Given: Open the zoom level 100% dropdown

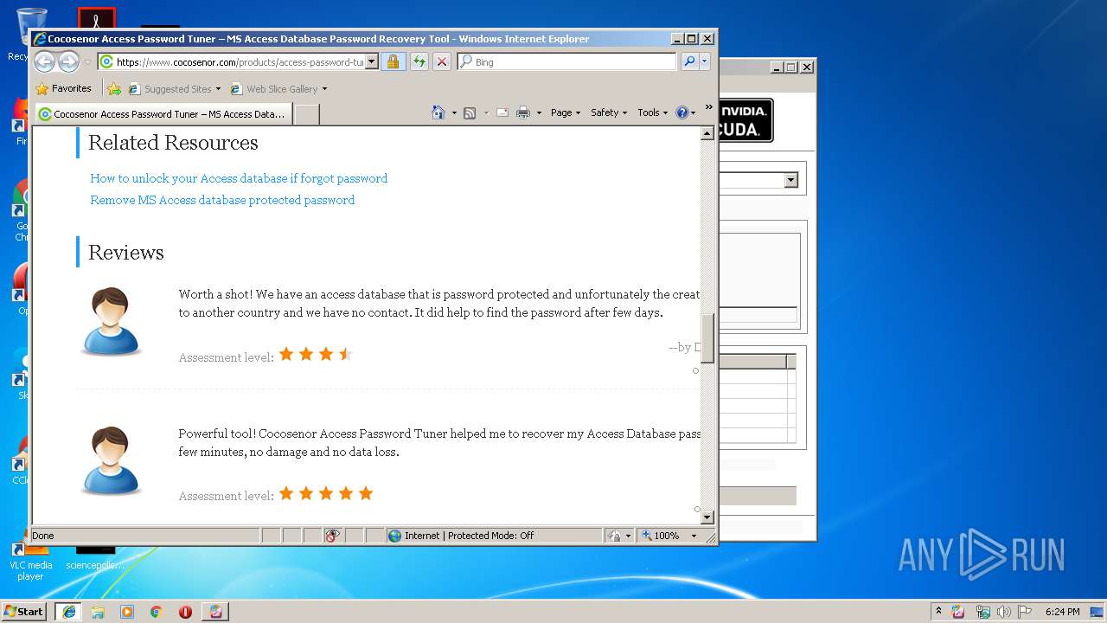Looking at the screenshot, I should (694, 536).
